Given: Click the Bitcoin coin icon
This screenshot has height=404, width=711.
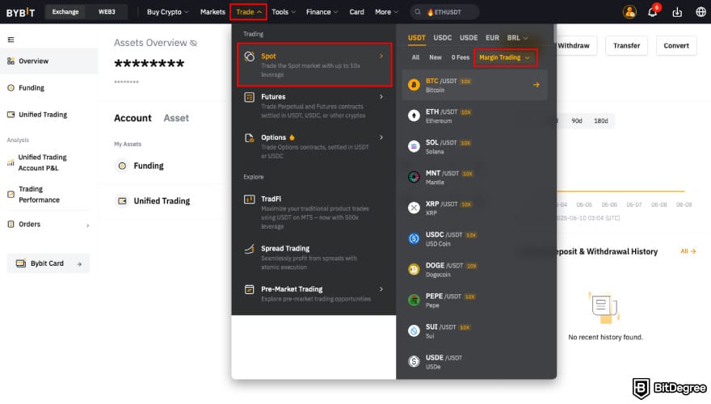Looking at the screenshot, I should coord(414,85).
